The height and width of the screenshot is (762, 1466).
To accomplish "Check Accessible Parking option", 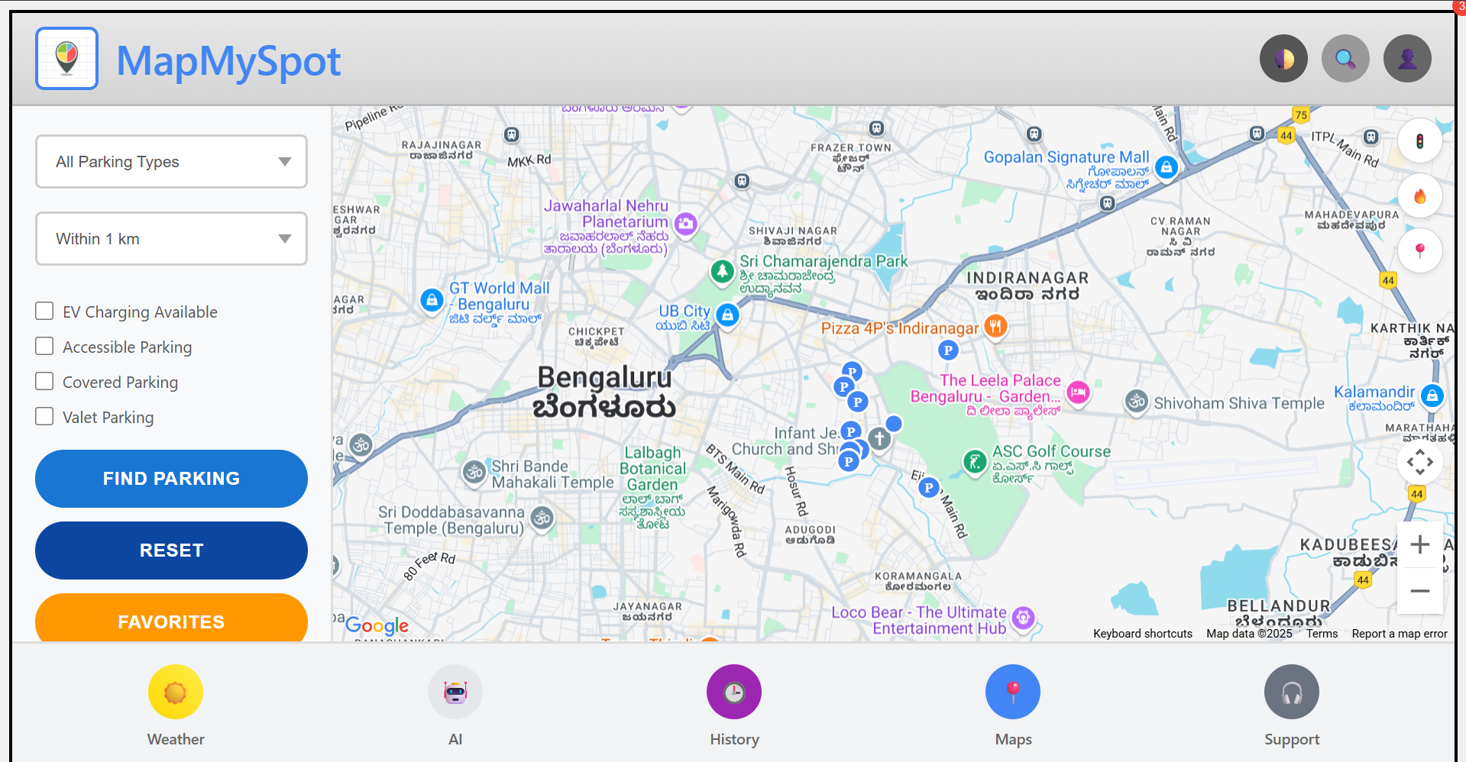I will click(44, 346).
